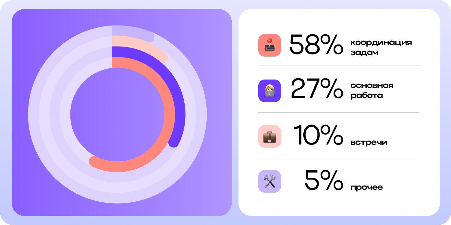Click the 'прочее' label

pos(367,187)
